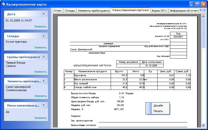This screenshot has height=130, width=208.
Task: Choose Дизайн from the context menu
Action: (158, 106)
